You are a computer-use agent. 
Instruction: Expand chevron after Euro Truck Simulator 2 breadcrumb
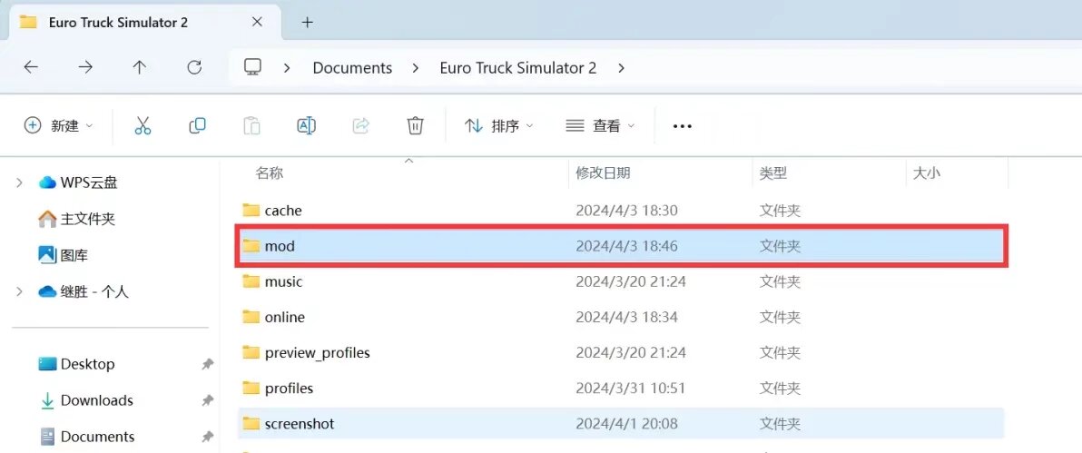tap(621, 68)
